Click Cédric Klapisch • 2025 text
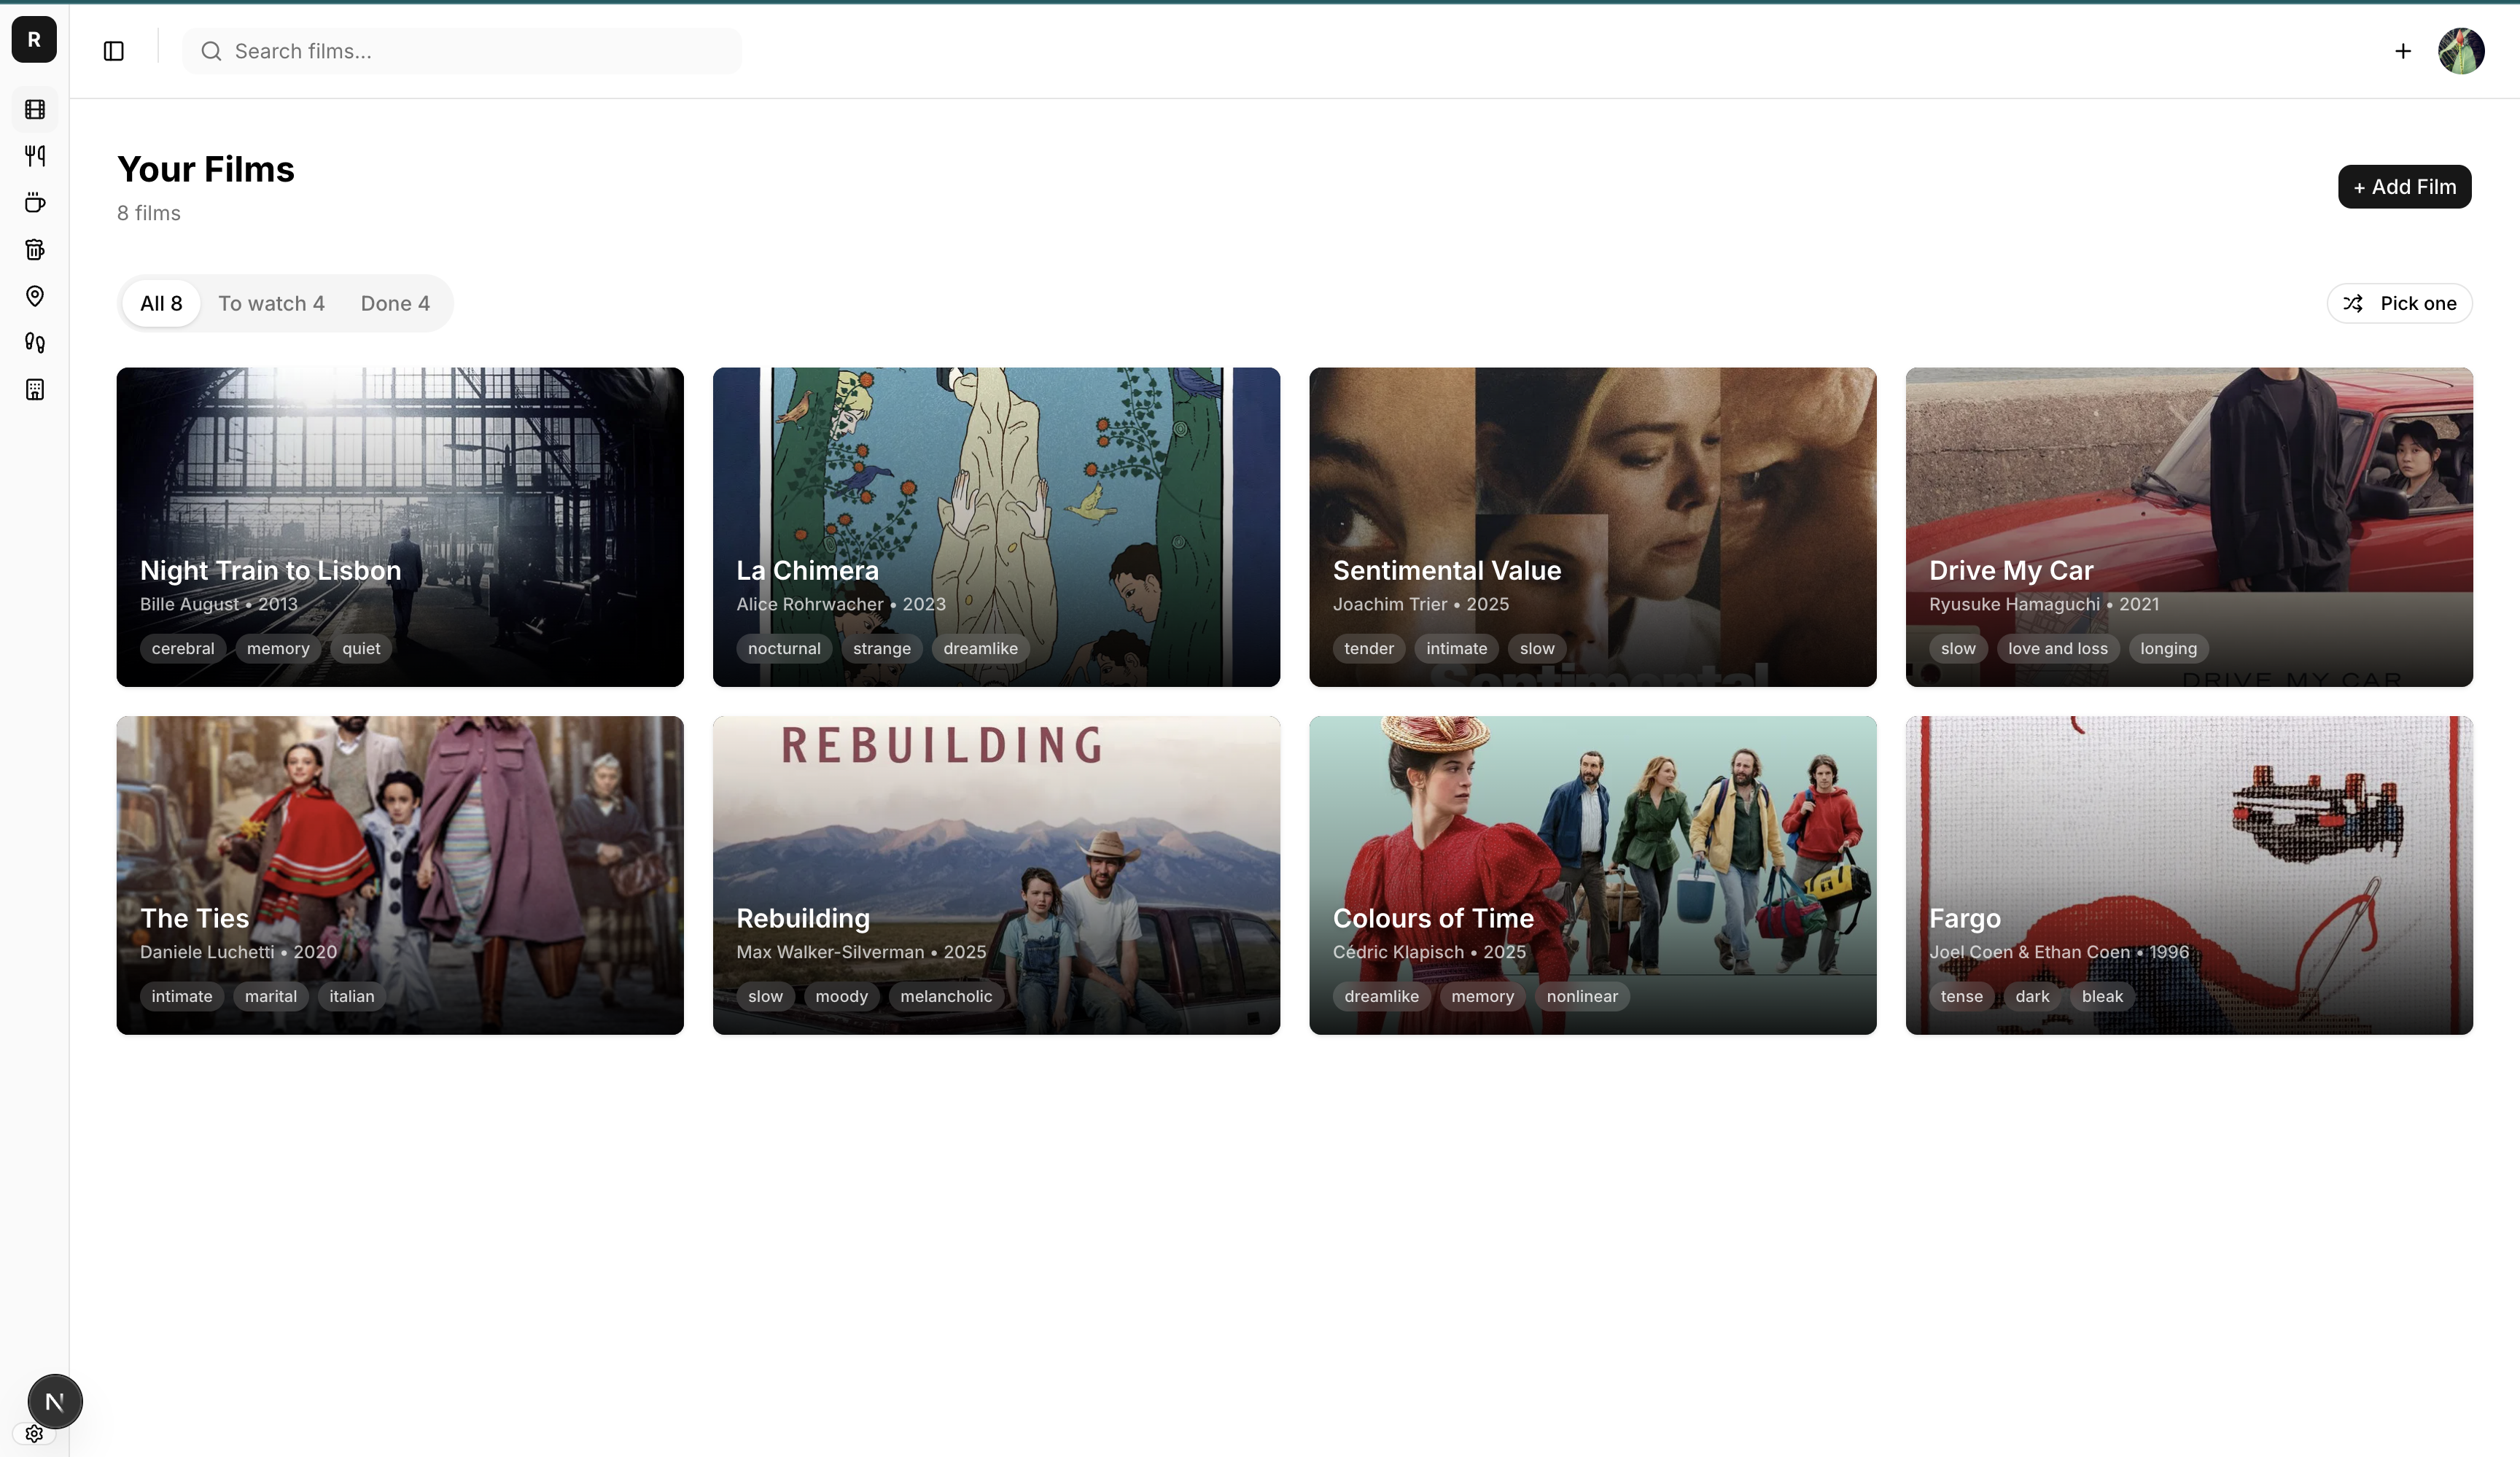This screenshot has width=2520, height=1457. [x=1429, y=952]
